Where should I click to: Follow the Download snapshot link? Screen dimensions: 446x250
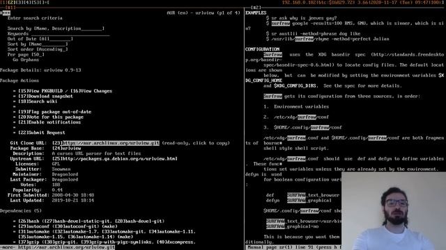[45, 96]
